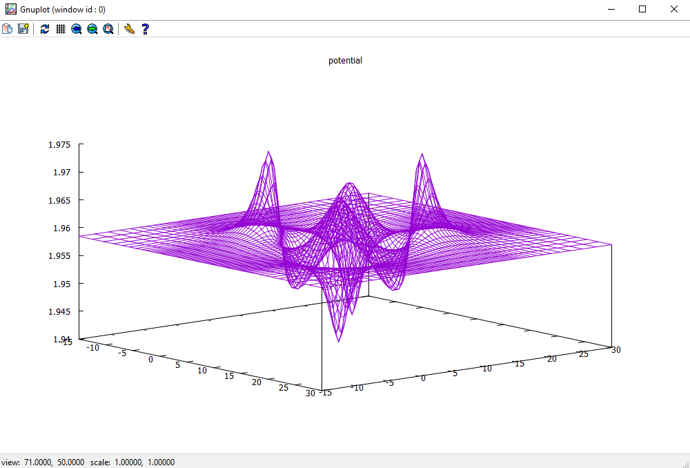Close the Gnuplot window
Screen dimensions: 690x468
click(x=673, y=9)
